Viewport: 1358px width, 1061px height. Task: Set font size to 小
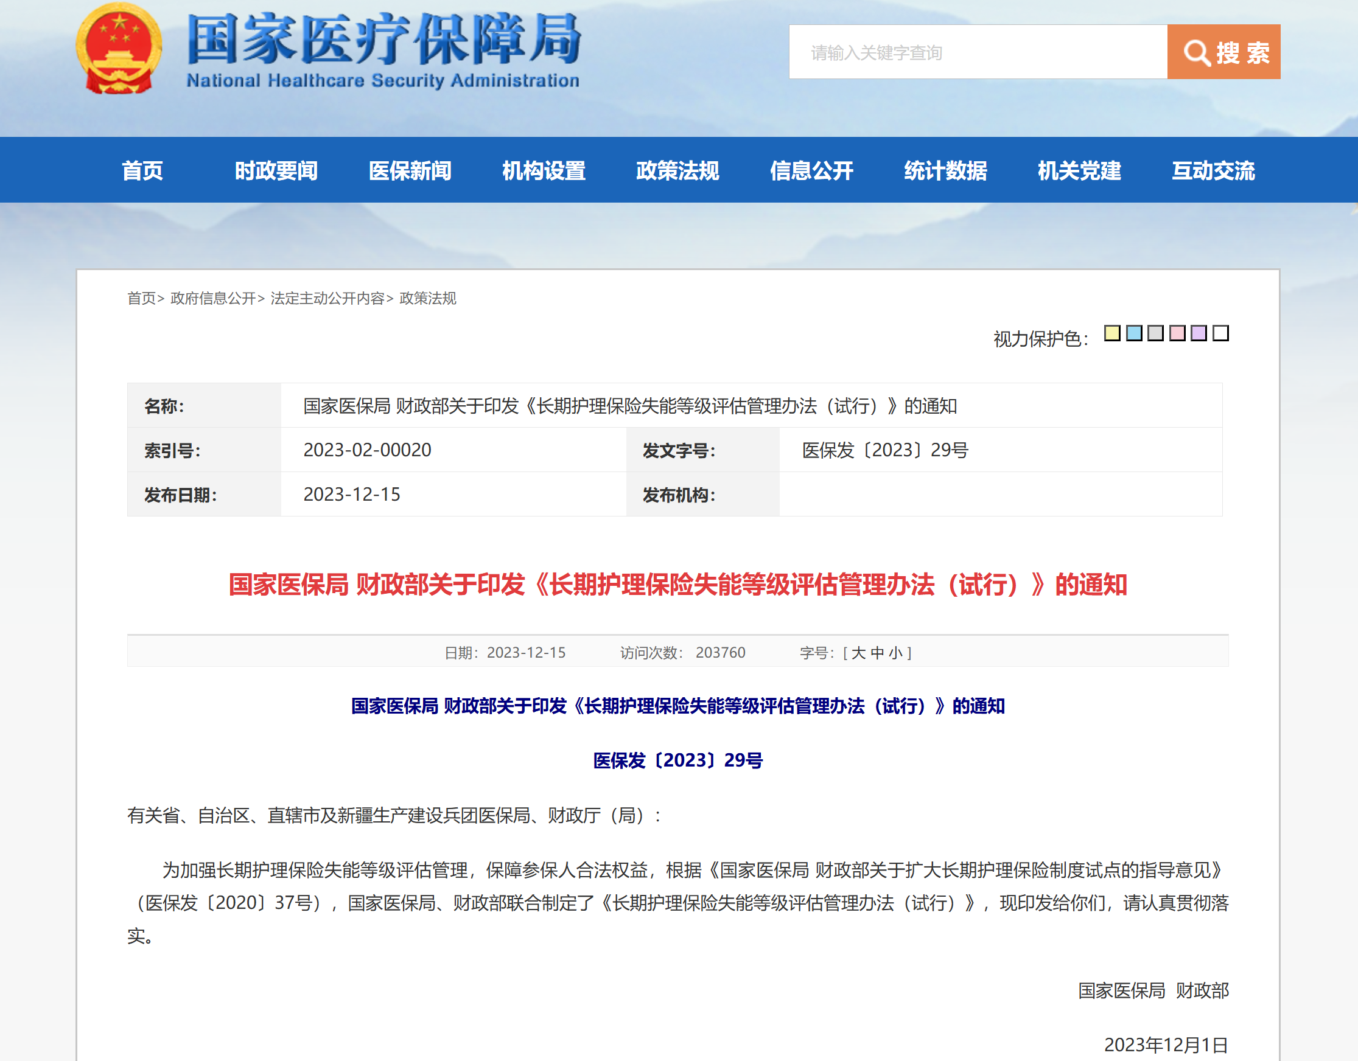click(x=895, y=653)
